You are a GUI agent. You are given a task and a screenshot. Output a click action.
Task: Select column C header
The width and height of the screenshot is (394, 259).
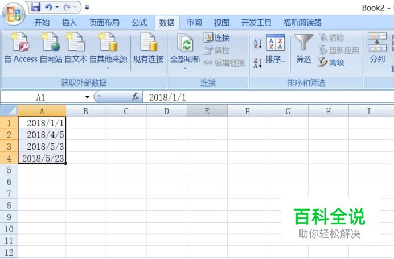pos(126,111)
